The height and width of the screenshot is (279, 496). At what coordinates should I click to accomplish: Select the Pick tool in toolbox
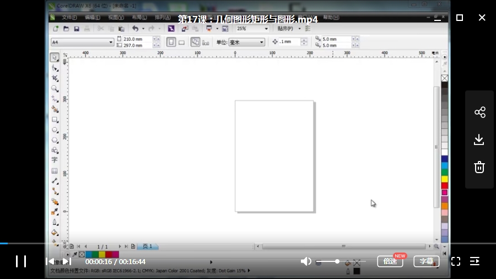[55, 57]
